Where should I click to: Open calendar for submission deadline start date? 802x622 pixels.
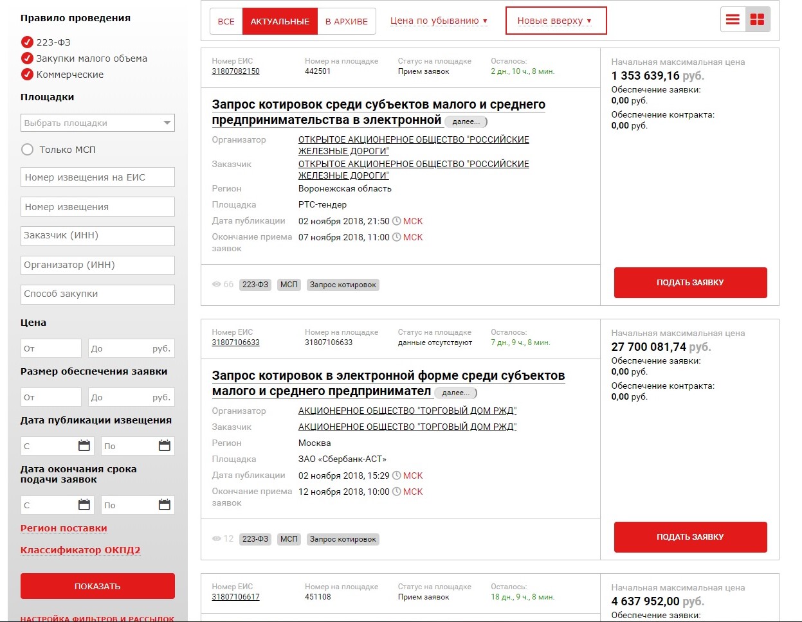[84, 505]
